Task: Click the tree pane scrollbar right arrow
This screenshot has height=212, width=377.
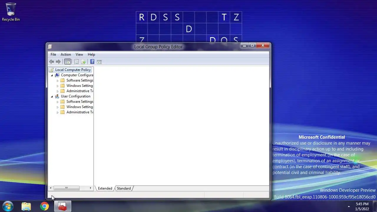Action: [90, 188]
